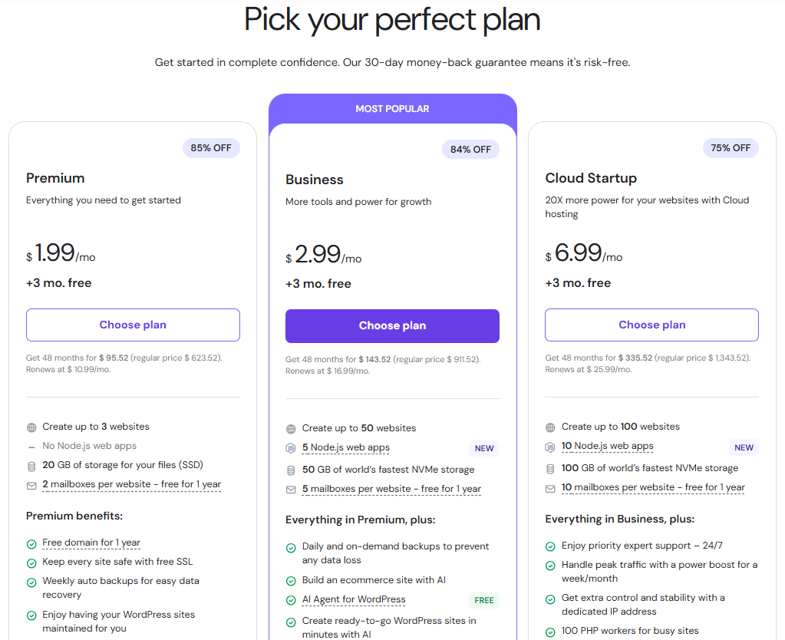This screenshot has width=785, height=640.
Task: Click Node.js icon in Business plan
Action: (x=291, y=448)
